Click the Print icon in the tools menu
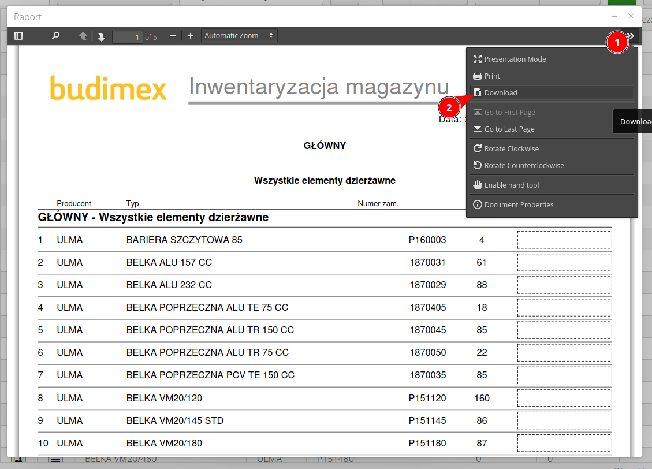This screenshot has height=469, width=652. (478, 76)
